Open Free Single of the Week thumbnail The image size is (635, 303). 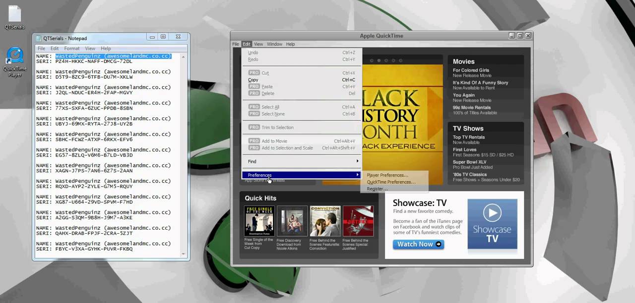click(x=259, y=221)
